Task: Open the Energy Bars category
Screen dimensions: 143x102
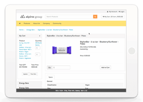Action: tap(30, 83)
